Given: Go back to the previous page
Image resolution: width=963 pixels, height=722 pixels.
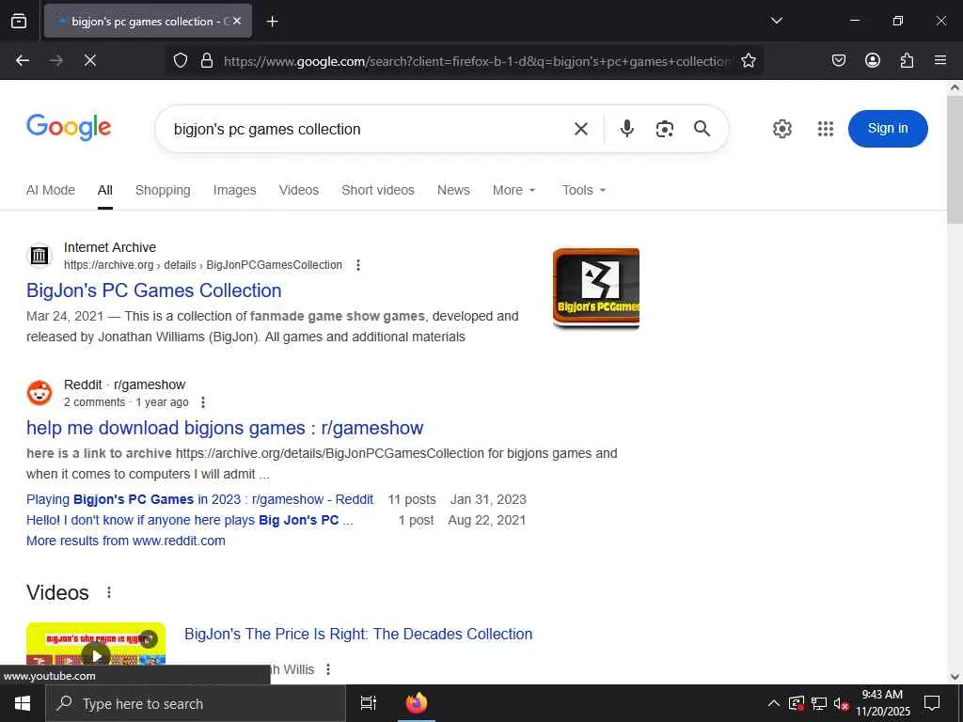Looking at the screenshot, I should (x=23, y=60).
